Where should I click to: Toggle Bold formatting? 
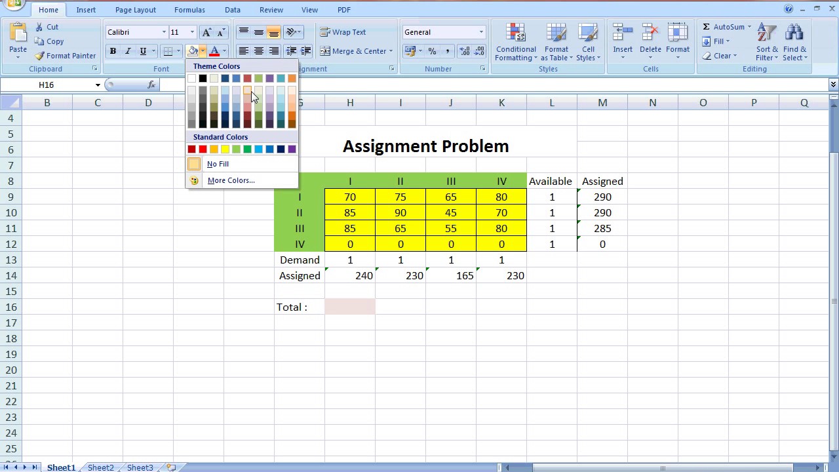(113, 51)
